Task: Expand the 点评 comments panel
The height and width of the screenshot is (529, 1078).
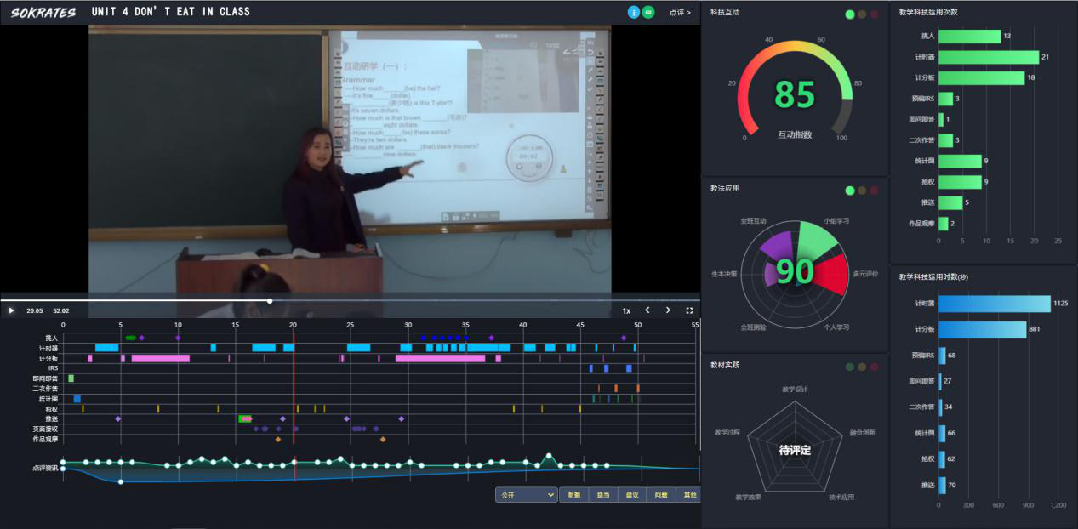Action: click(680, 13)
